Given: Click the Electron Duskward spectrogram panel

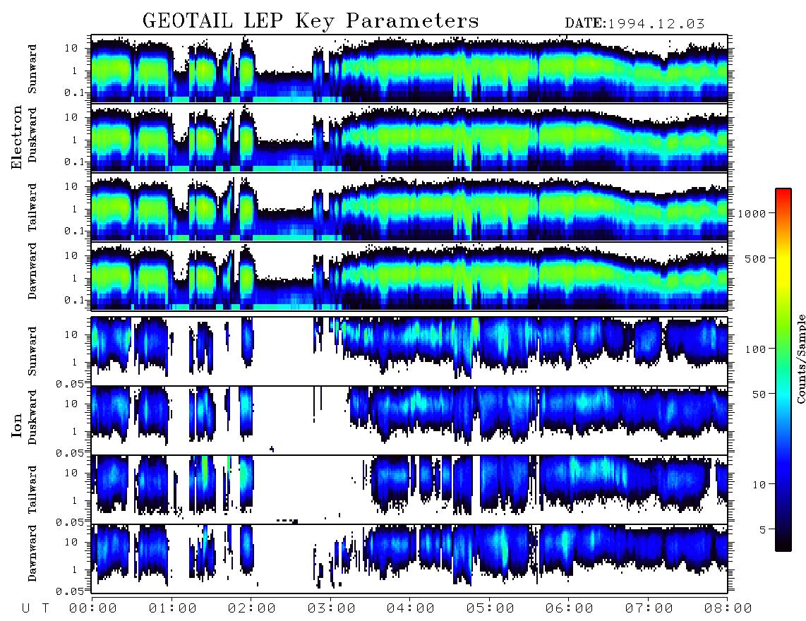Looking at the screenshot, I should [x=409, y=138].
